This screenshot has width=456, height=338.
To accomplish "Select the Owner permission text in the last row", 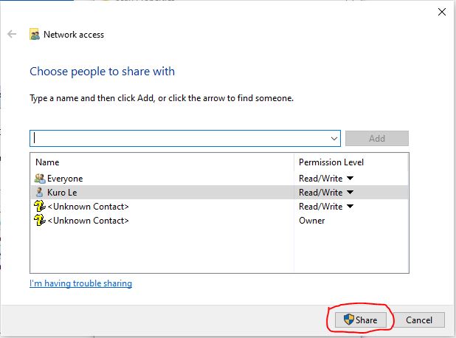I will tap(311, 221).
